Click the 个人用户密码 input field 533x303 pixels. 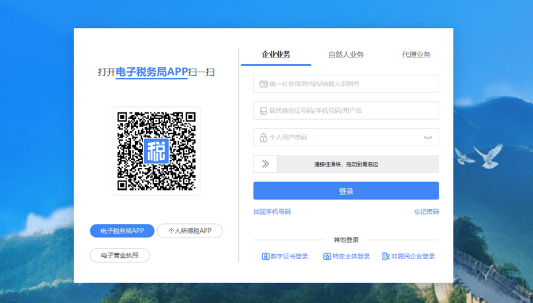coord(342,138)
